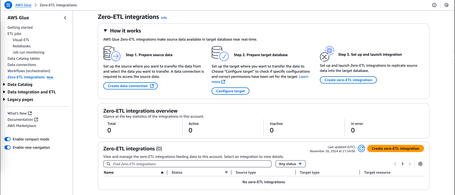Click outlined Create zero-ETL integration button in Step 3
455x195 pixels.
coord(348,80)
